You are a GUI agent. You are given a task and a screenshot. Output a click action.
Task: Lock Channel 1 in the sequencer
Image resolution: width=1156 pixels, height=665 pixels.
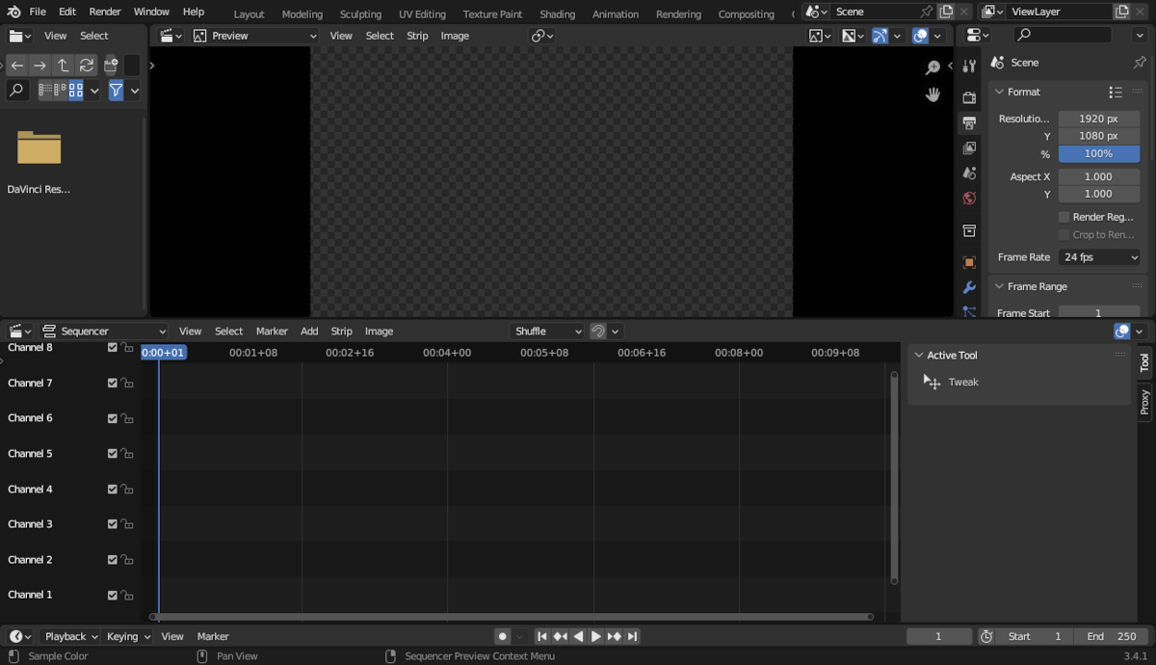(126, 595)
